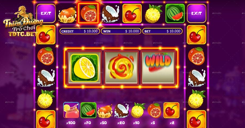Click the mango splash icon in top row
Viewport: 245px width, 128px height.
tap(67, 15)
